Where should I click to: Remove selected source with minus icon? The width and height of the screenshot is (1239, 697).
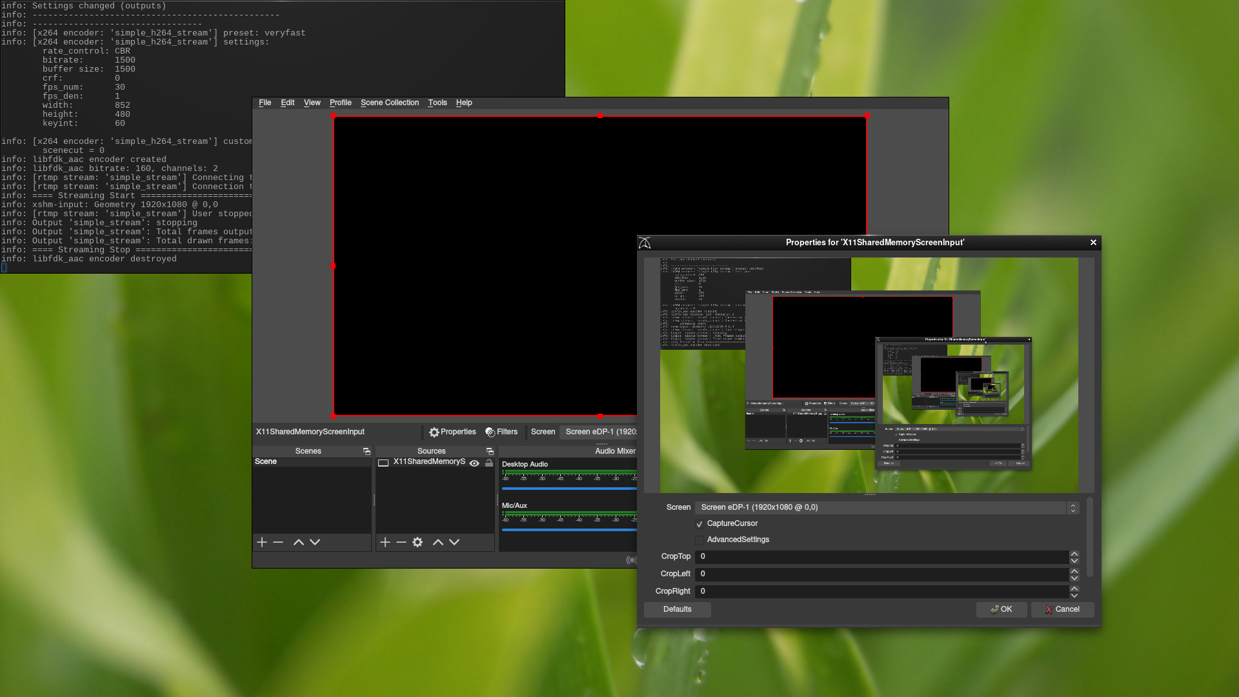(x=401, y=542)
